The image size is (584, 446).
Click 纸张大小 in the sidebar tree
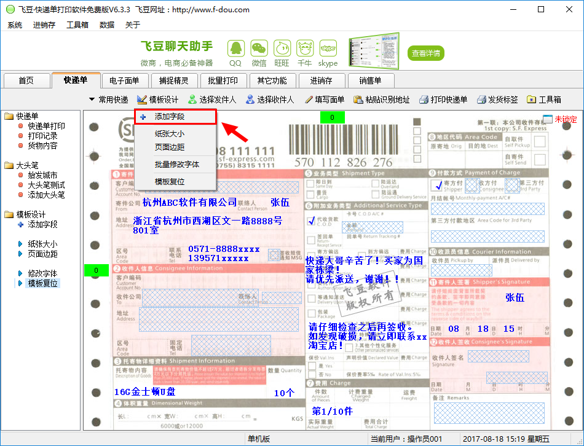click(x=42, y=244)
